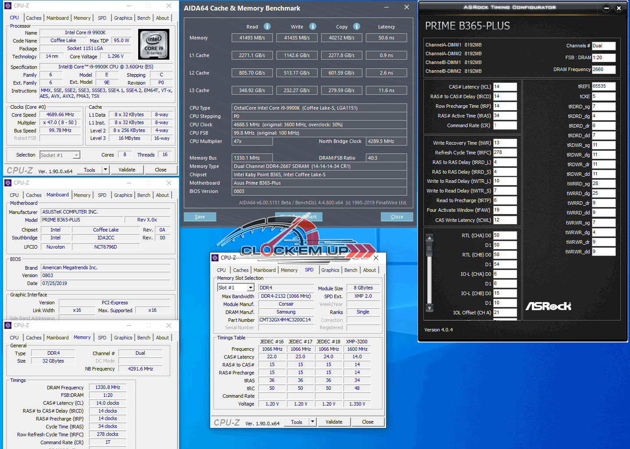The width and height of the screenshot is (630, 449).
Task: Switch to Caches tab in top CPU-Z window
Action: click(34, 18)
